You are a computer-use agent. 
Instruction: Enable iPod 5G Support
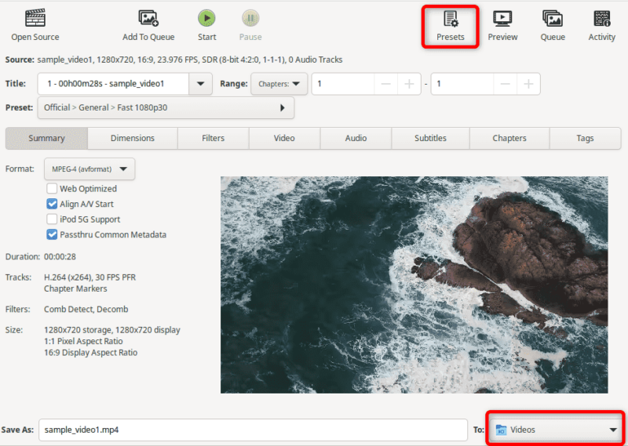pyautogui.click(x=52, y=219)
